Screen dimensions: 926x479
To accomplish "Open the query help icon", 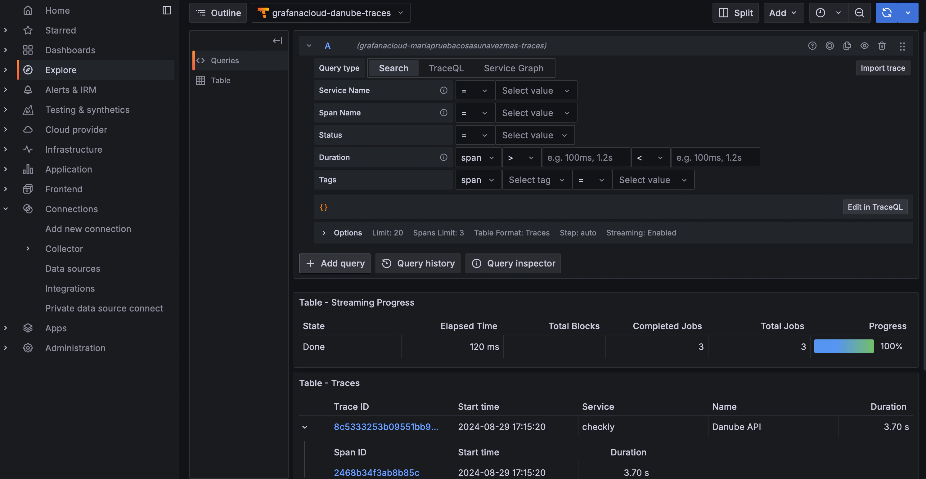I will 812,46.
